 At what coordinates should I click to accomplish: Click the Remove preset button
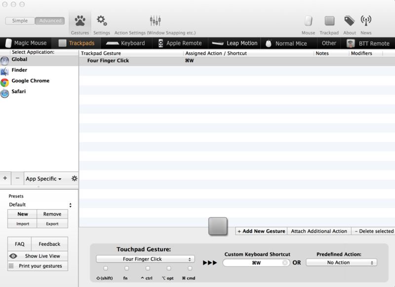[52, 214]
